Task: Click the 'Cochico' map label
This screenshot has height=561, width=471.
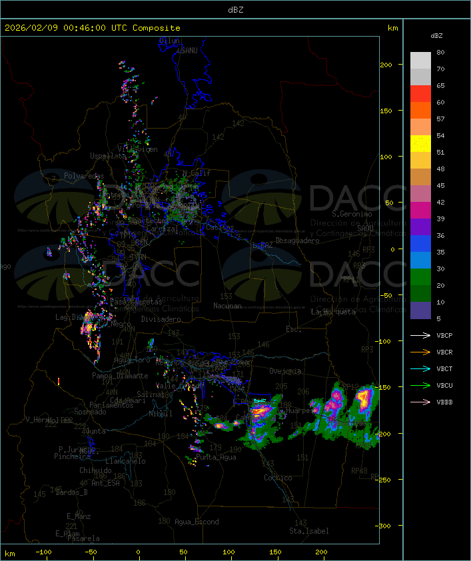Action: [278, 478]
